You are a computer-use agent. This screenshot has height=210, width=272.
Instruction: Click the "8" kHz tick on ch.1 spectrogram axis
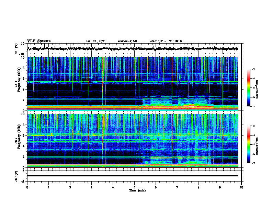coord(24,68)
